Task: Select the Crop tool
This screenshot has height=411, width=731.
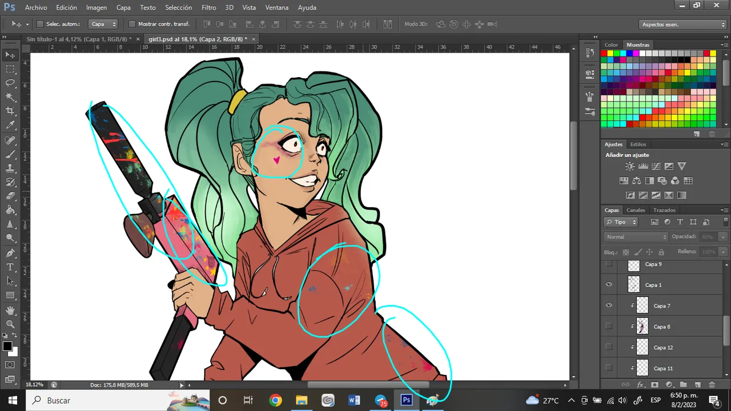Action: (x=10, y=111)
